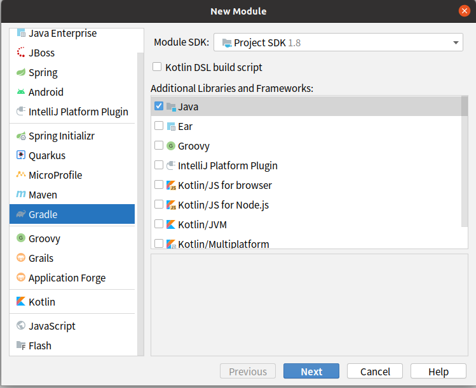Click the Help button
The height and width of the screenshot is (388, 476).
[439, 371]
